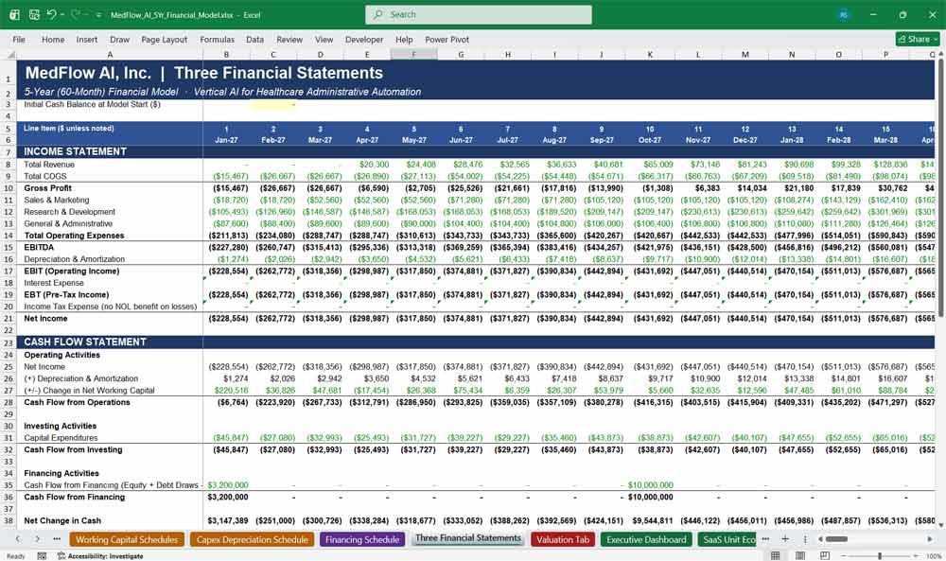Select the Gross Profit row label
Viewport: 946px width, 561px height.
(x=47, y=188)
